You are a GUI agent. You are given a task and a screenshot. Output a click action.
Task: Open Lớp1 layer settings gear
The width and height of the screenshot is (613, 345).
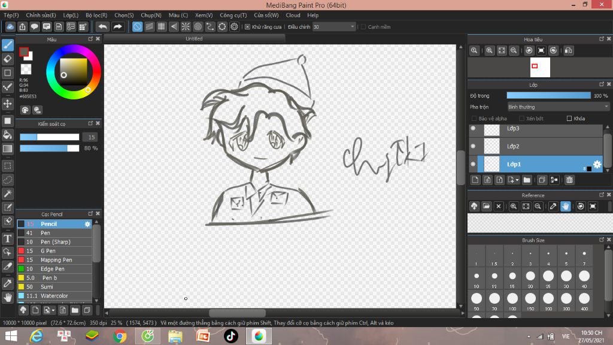[x=597, y=164]
